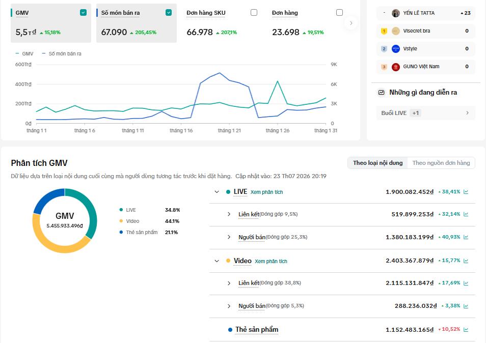Open trend icon for Video Liên kết row
Screen dimensions: 486x343
click(466, 283)
